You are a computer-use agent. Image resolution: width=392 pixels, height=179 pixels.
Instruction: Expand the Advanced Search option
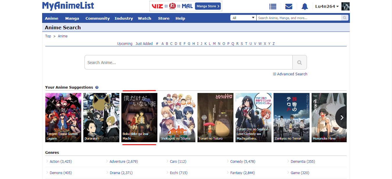[x=290, y=74]
